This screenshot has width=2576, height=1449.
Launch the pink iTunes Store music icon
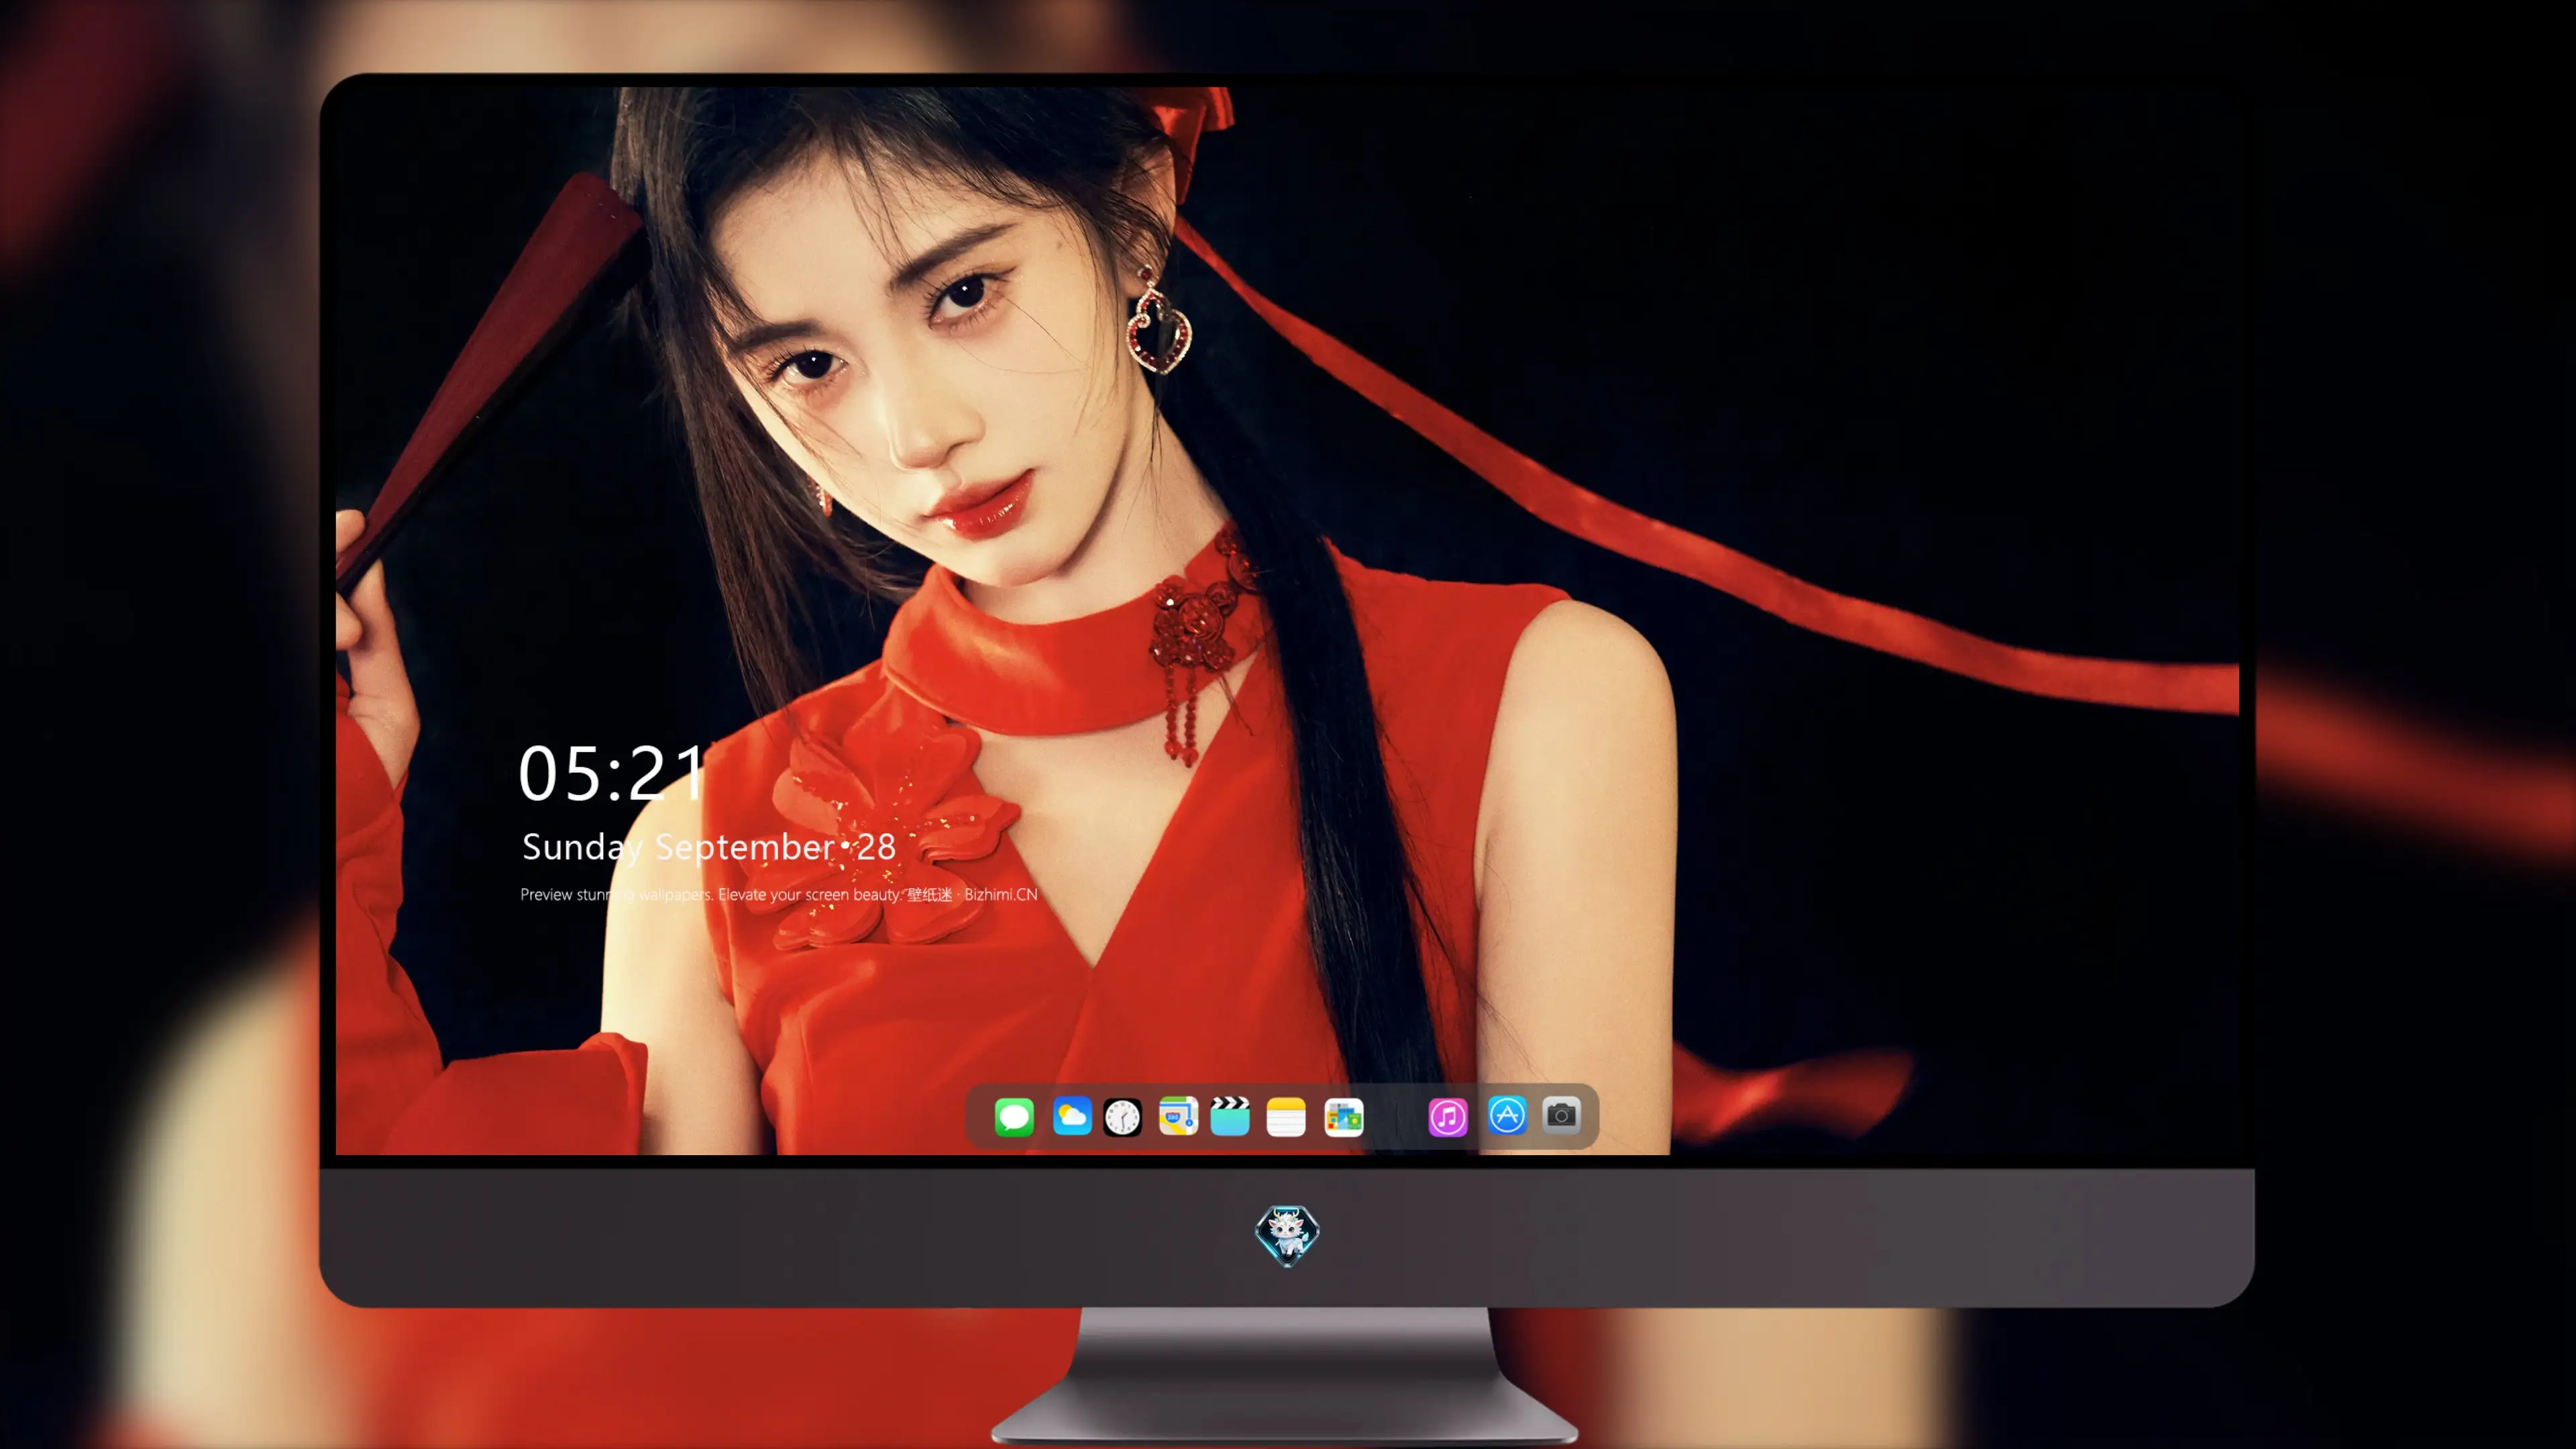[x=1448, y=1117]
